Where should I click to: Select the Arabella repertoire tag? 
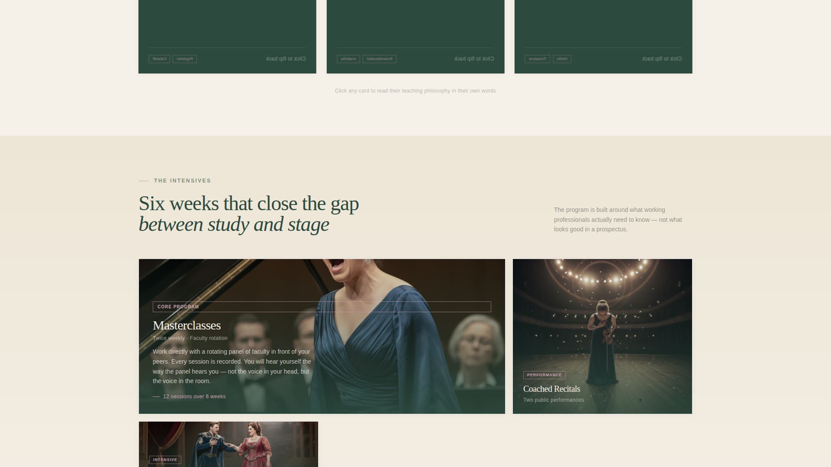click(x=348, y=59)
